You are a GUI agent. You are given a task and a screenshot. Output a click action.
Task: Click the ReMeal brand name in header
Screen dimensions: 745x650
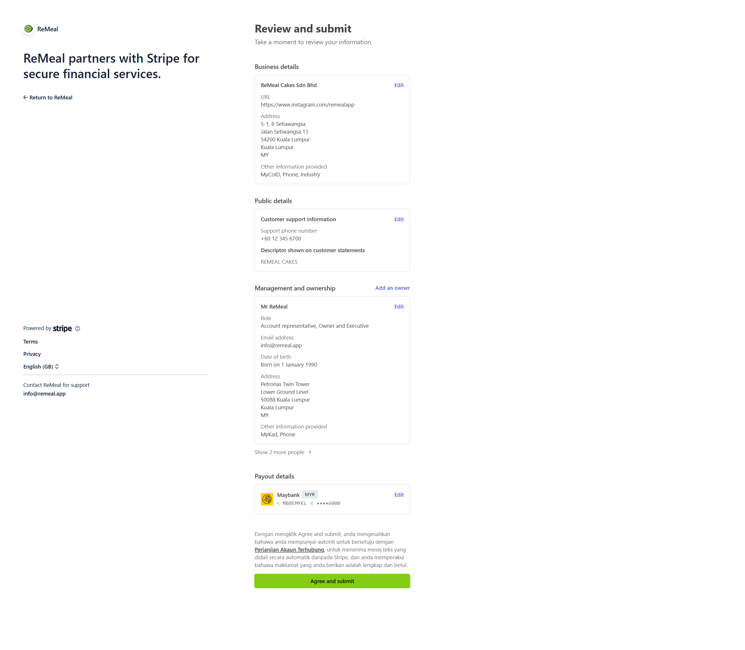coord(48,29)
